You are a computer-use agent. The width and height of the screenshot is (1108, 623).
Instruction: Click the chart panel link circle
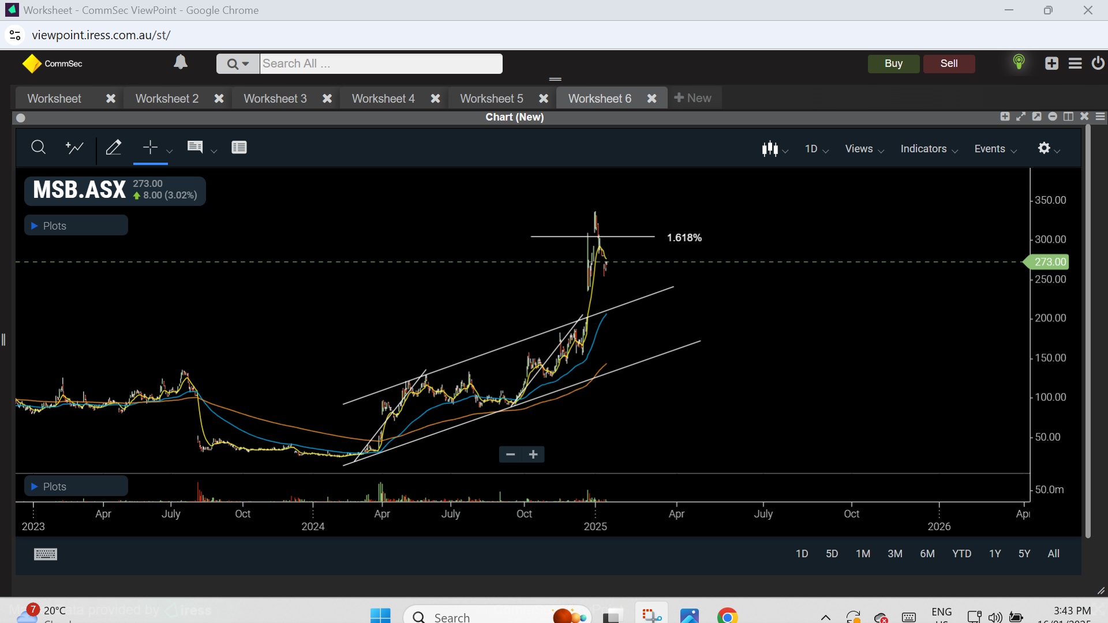(21, 118)
